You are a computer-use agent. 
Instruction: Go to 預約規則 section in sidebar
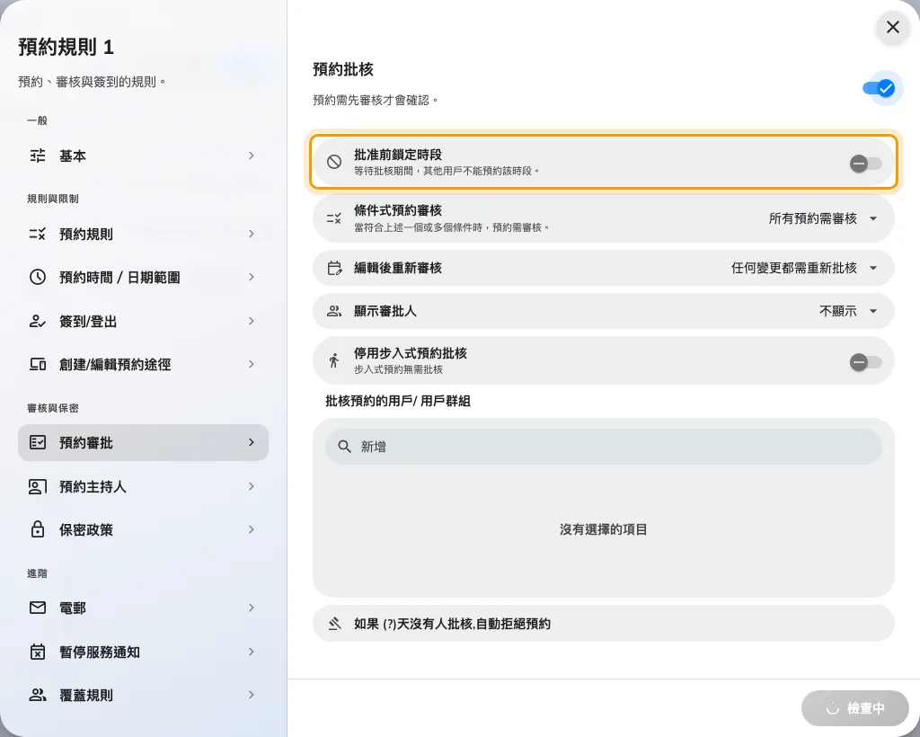(143, 234)
